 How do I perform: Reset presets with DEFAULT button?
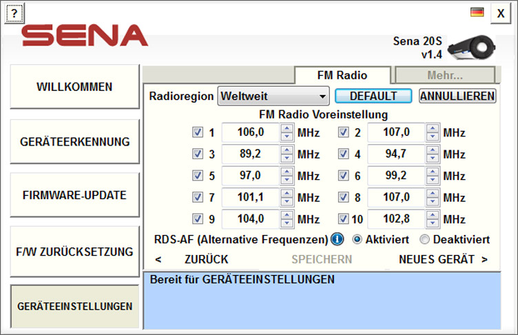pyautogui.click(x=373, y=97)
